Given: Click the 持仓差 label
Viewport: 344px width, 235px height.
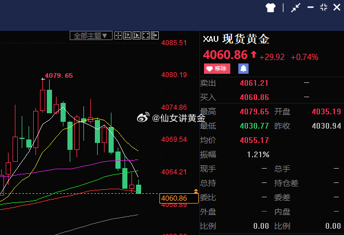Looking at the screenshot, I should click(286, 183).
